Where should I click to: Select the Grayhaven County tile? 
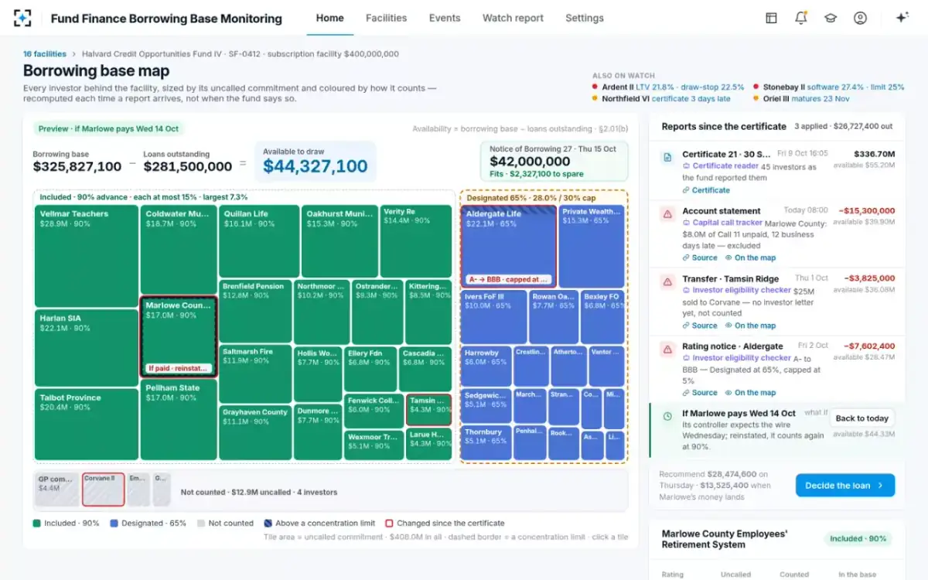point(255,433)
